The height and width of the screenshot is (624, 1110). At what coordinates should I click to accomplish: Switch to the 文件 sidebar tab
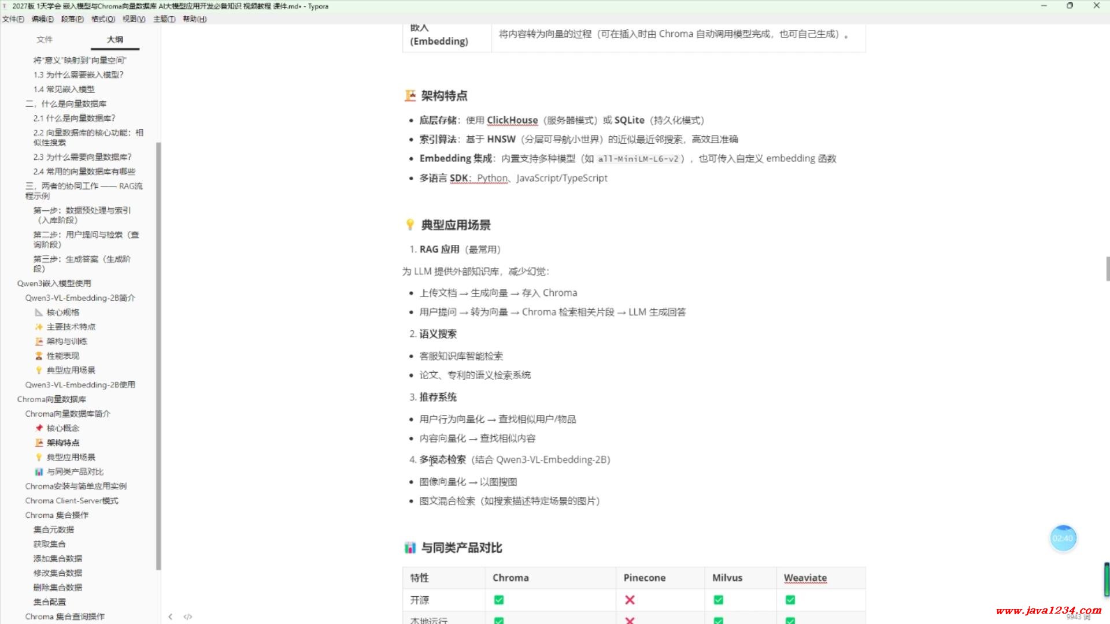coord(45,39)
